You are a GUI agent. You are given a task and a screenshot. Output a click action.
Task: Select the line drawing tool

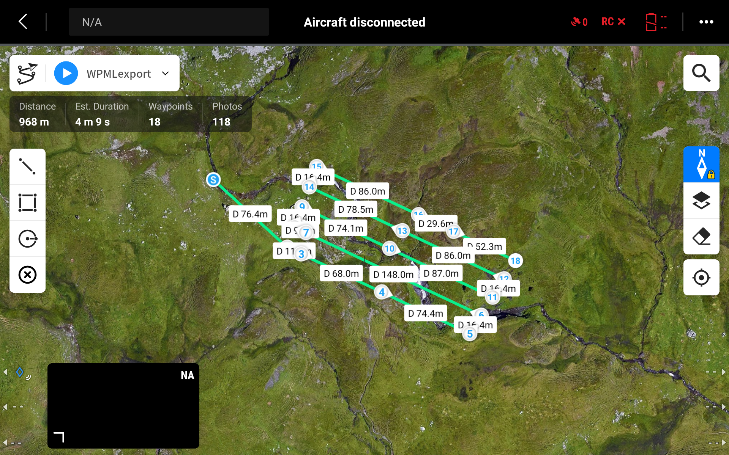click(27, 166)
